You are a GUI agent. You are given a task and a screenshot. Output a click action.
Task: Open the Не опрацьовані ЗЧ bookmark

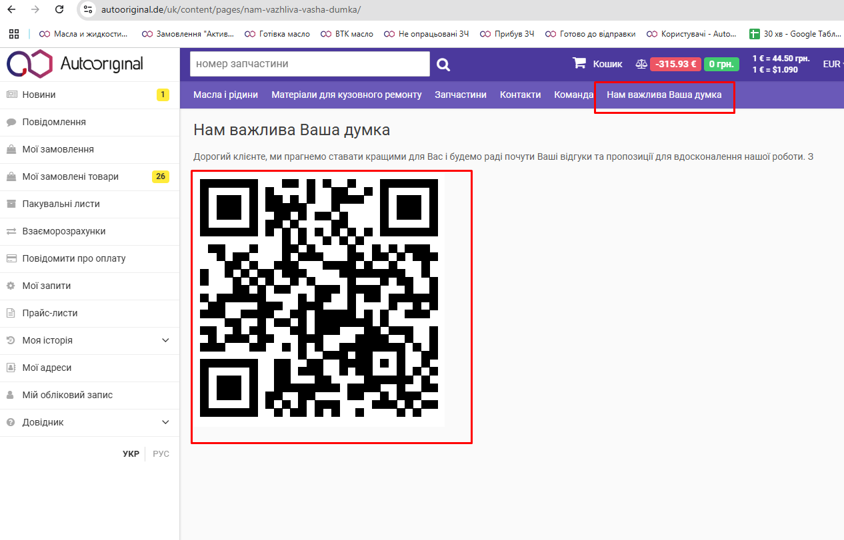427,34
